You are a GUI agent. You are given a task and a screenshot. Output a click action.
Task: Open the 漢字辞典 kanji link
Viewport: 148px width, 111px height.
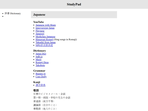tap(41, 85)
